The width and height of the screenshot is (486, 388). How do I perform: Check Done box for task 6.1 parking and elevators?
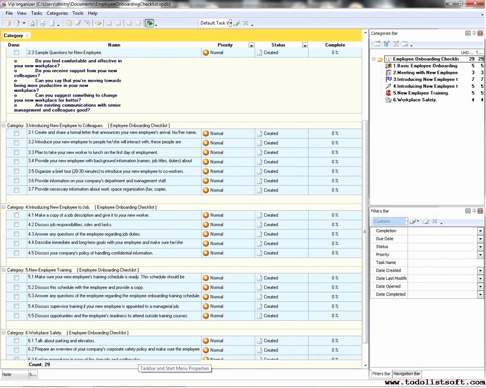[16, 341]
